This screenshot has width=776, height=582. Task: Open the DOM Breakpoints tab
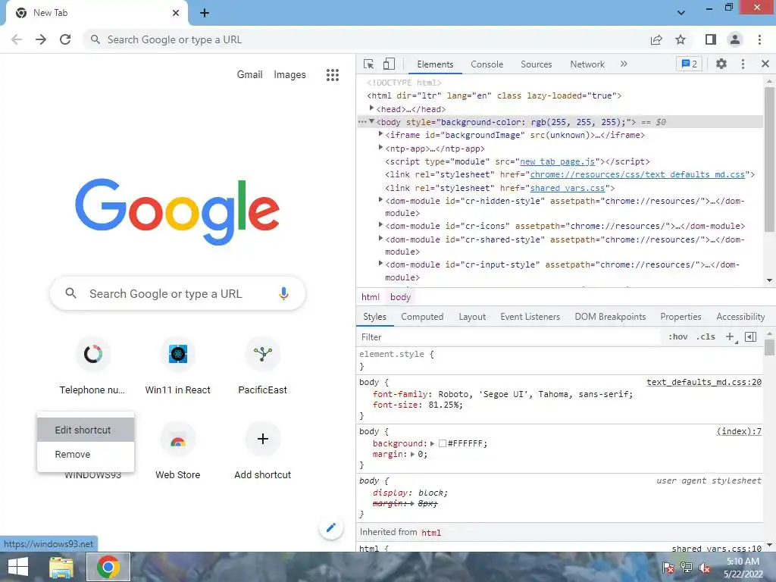[x=610, y=317]
